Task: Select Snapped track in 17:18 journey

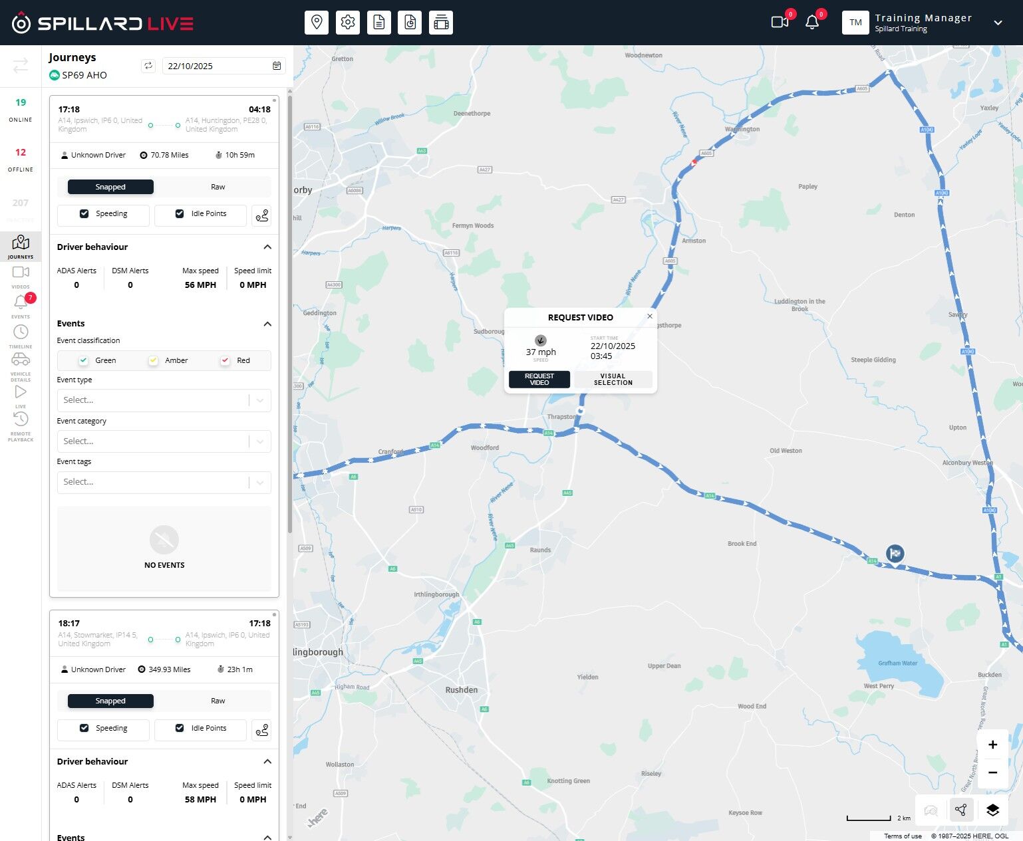Action: [110, 187]
